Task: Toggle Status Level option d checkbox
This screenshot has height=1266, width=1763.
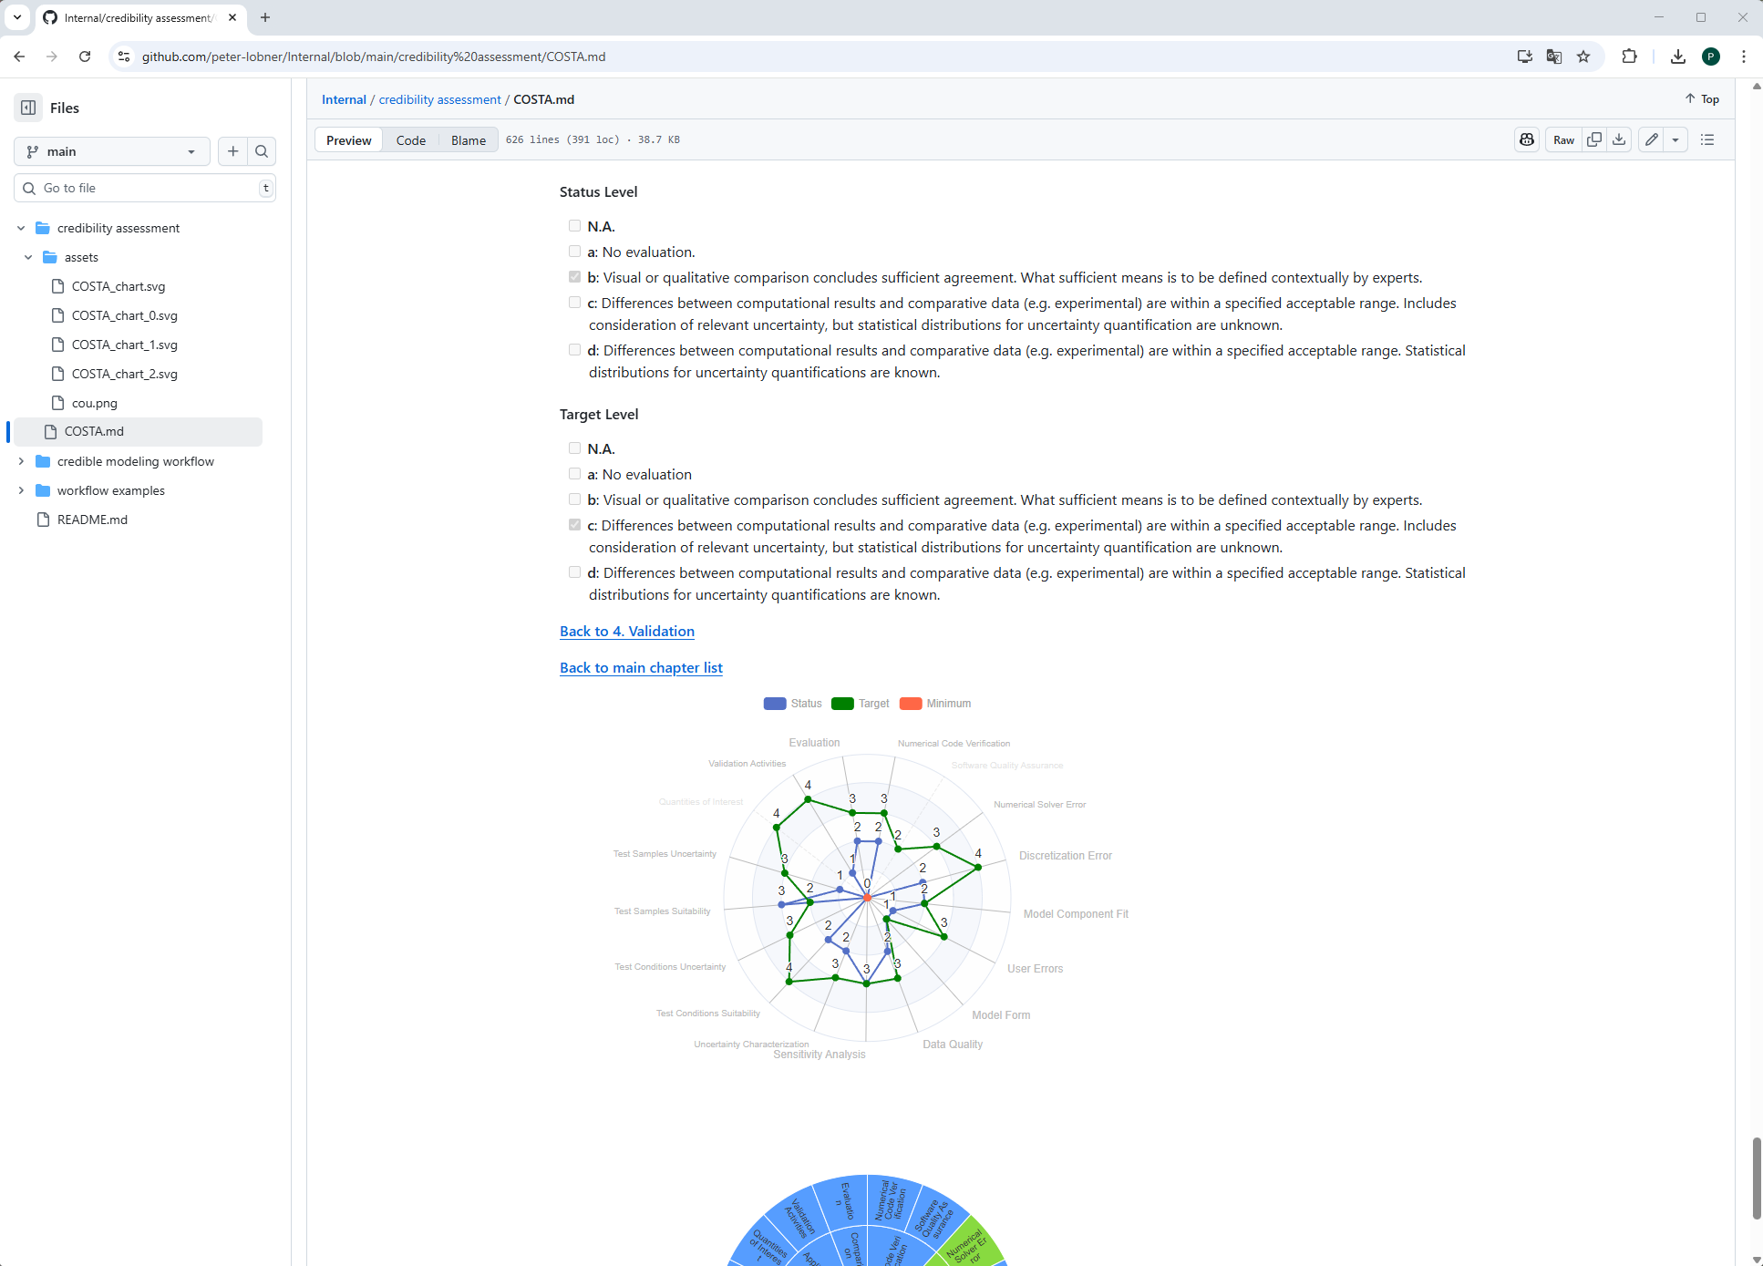Action: click(574, 349)
